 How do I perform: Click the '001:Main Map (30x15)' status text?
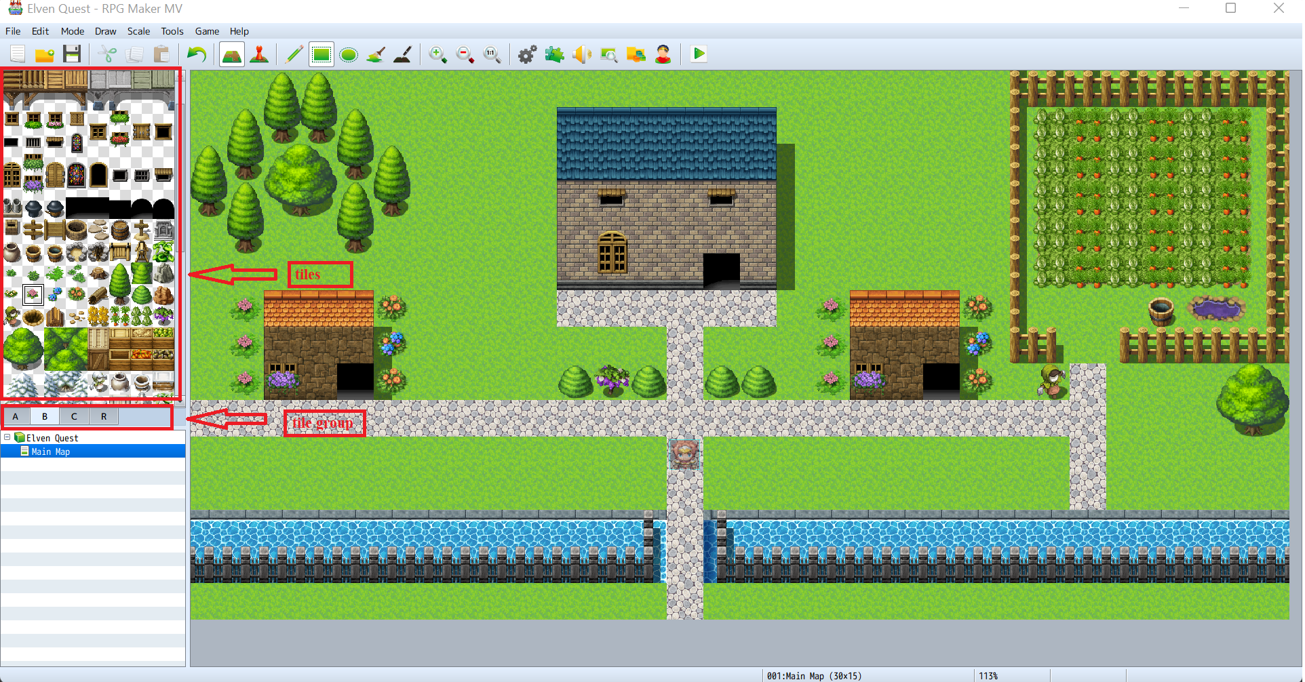[814, 675]
